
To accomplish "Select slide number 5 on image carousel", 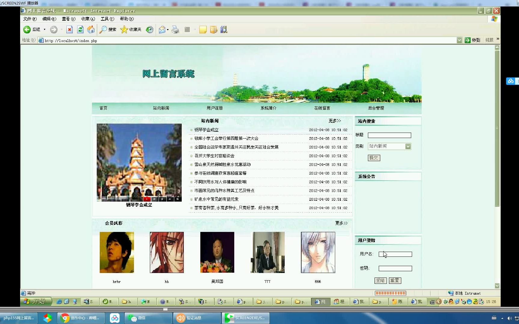I will coord(178,199).
